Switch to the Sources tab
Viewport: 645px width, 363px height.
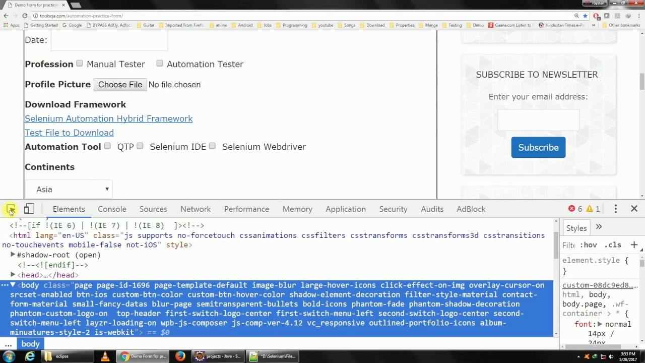pyautogui.click(x=153, y=209)
